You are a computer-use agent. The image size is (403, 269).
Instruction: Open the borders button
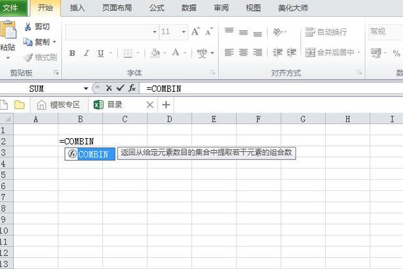pyautogui.click(x=128, y=53)
